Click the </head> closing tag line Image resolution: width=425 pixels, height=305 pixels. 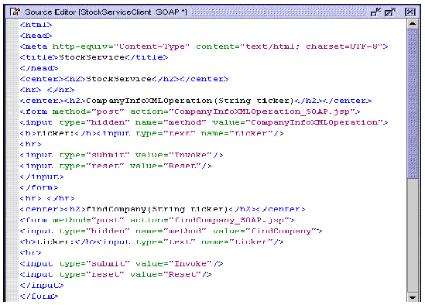point(39,68)
